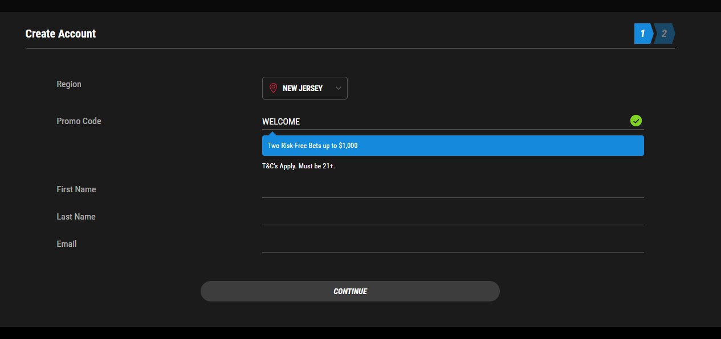Click the Last Name label
The width and height of the screenshot is (721, 339).
pyautogui.click(x=76, y=217)
